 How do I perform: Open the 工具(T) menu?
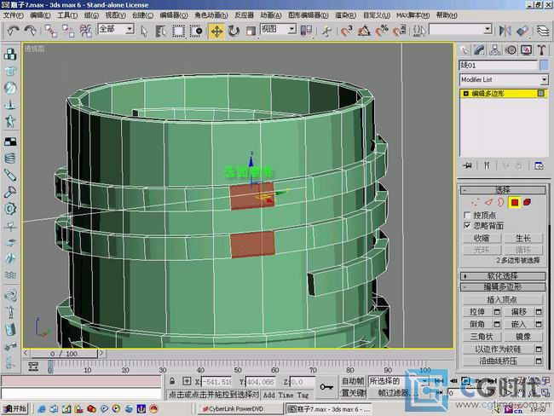(67, 15)
